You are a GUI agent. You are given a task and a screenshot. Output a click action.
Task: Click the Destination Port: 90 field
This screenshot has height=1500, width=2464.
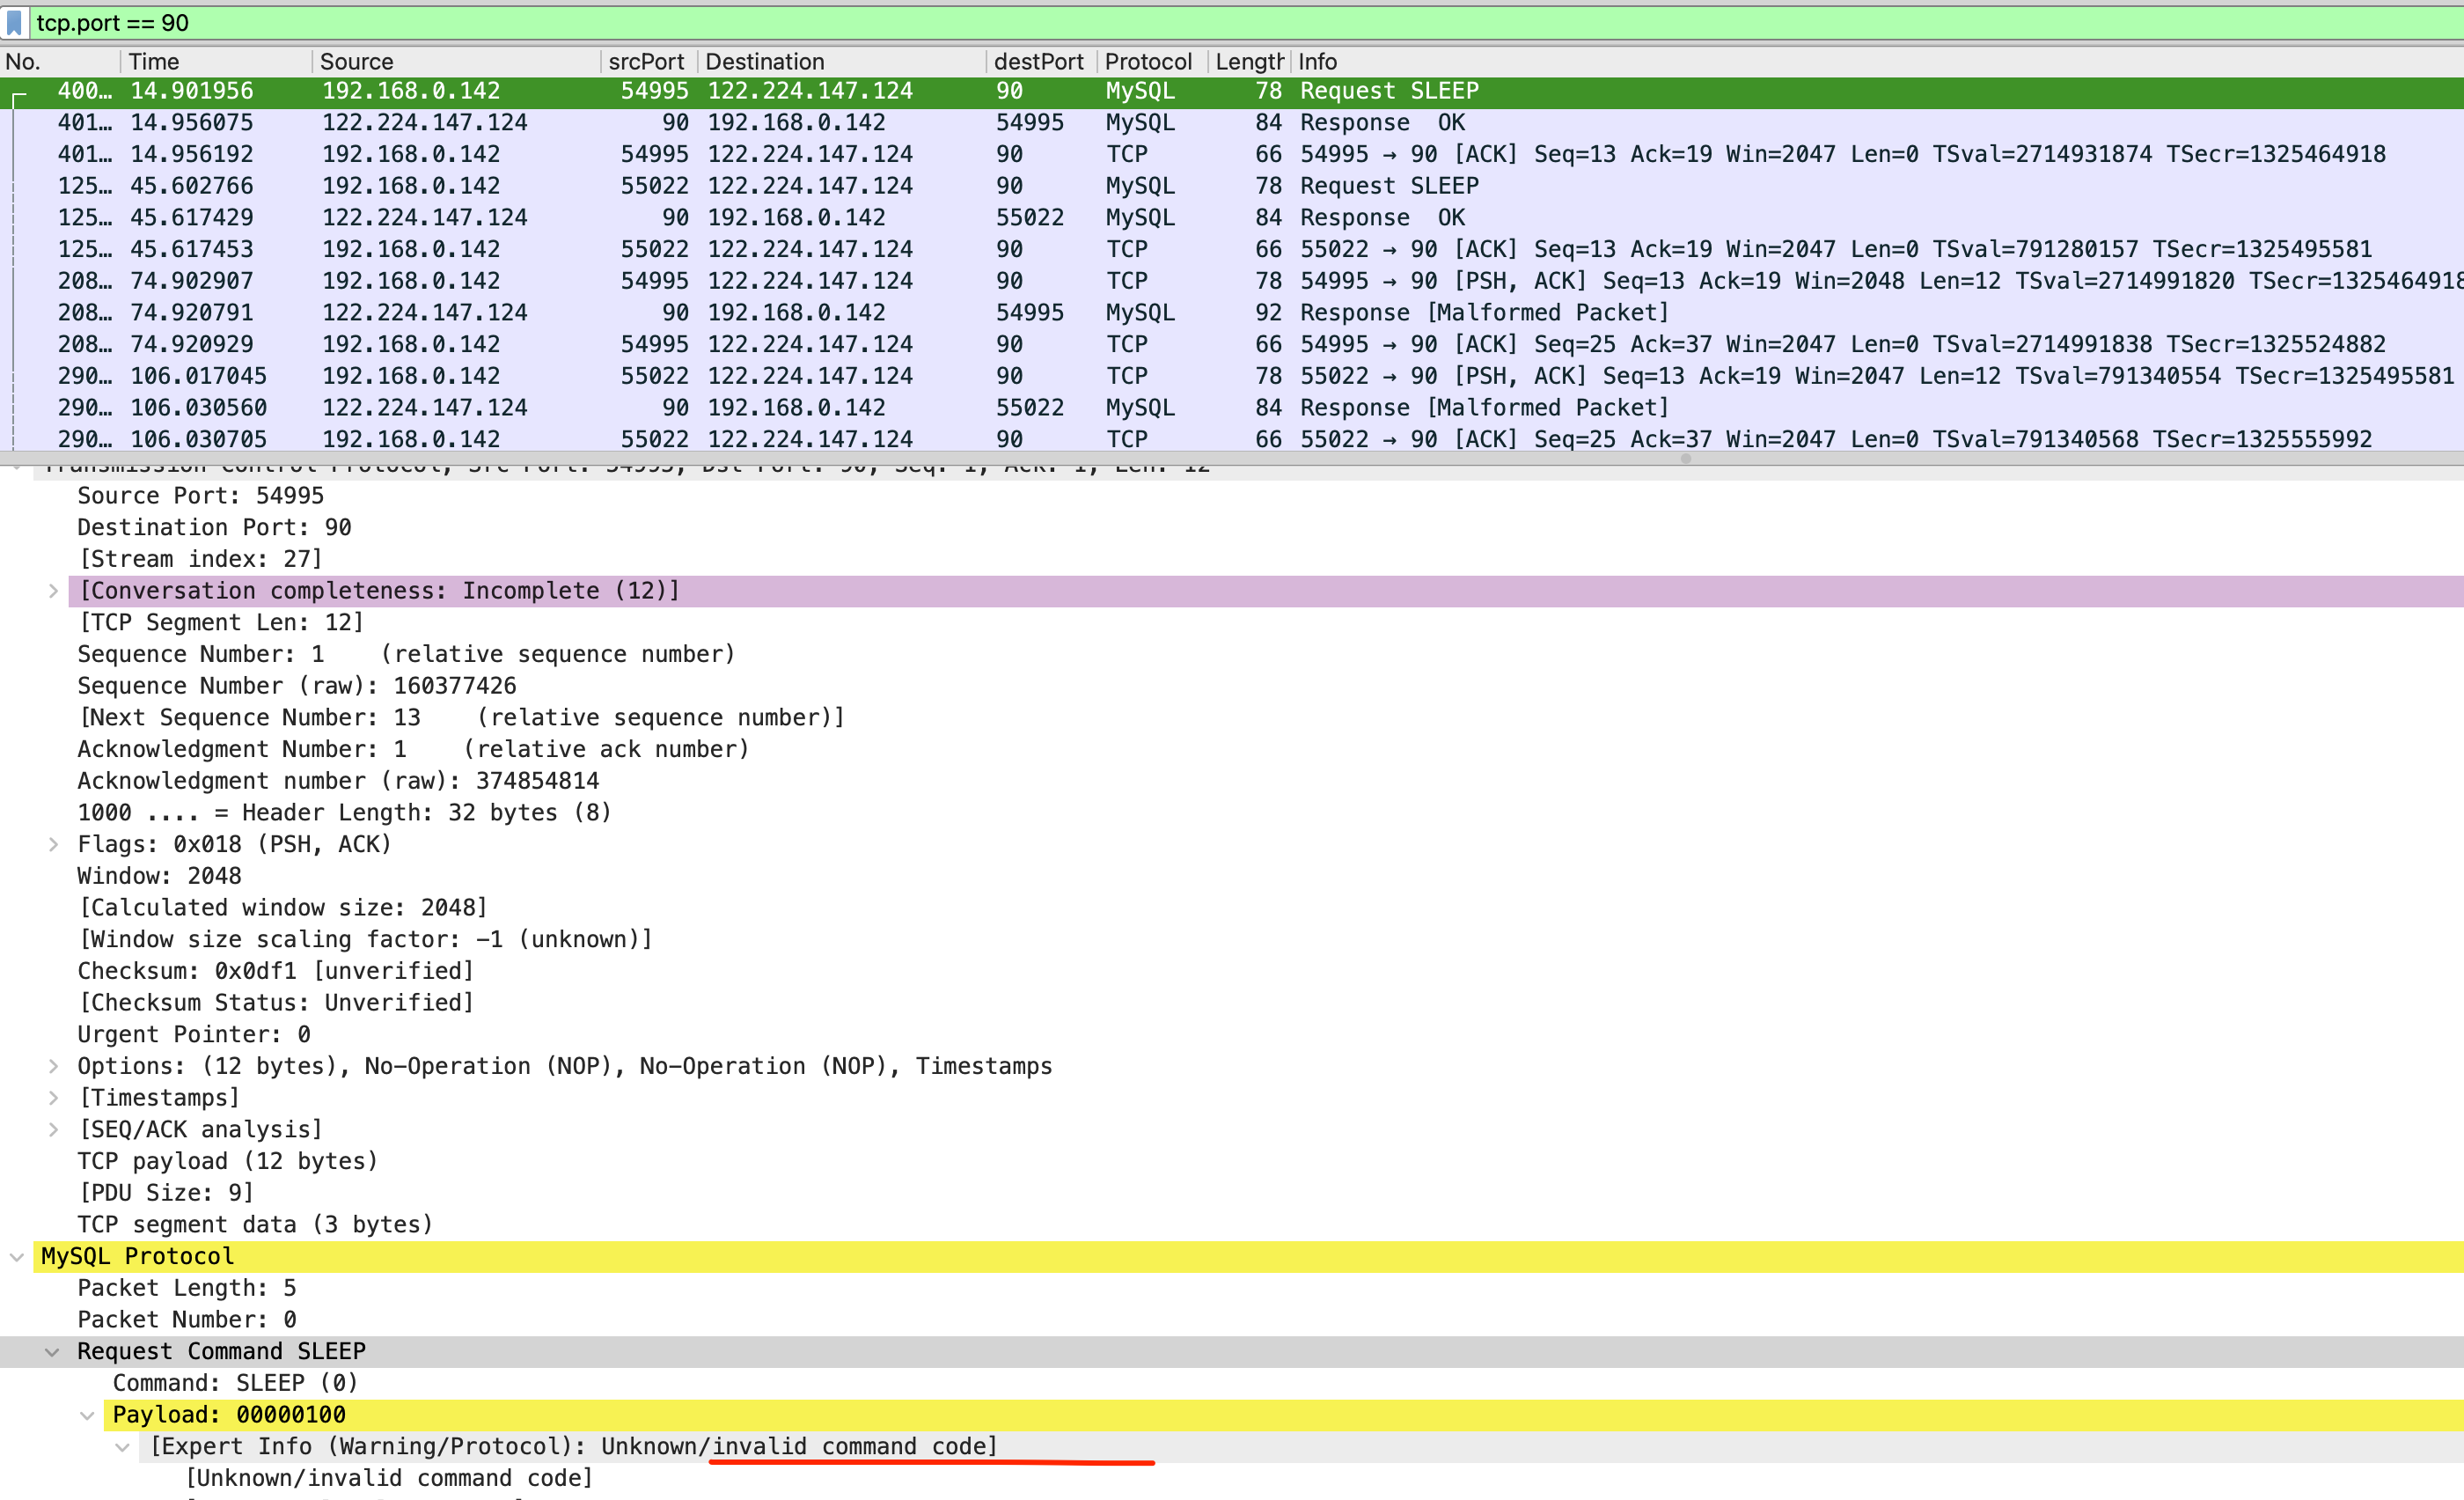tap(214, 528)
